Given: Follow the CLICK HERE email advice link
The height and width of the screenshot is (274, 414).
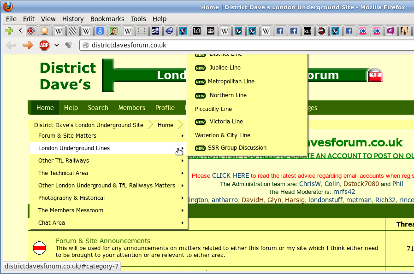Looking at the screenshot, I should click(x=231, y=175).
